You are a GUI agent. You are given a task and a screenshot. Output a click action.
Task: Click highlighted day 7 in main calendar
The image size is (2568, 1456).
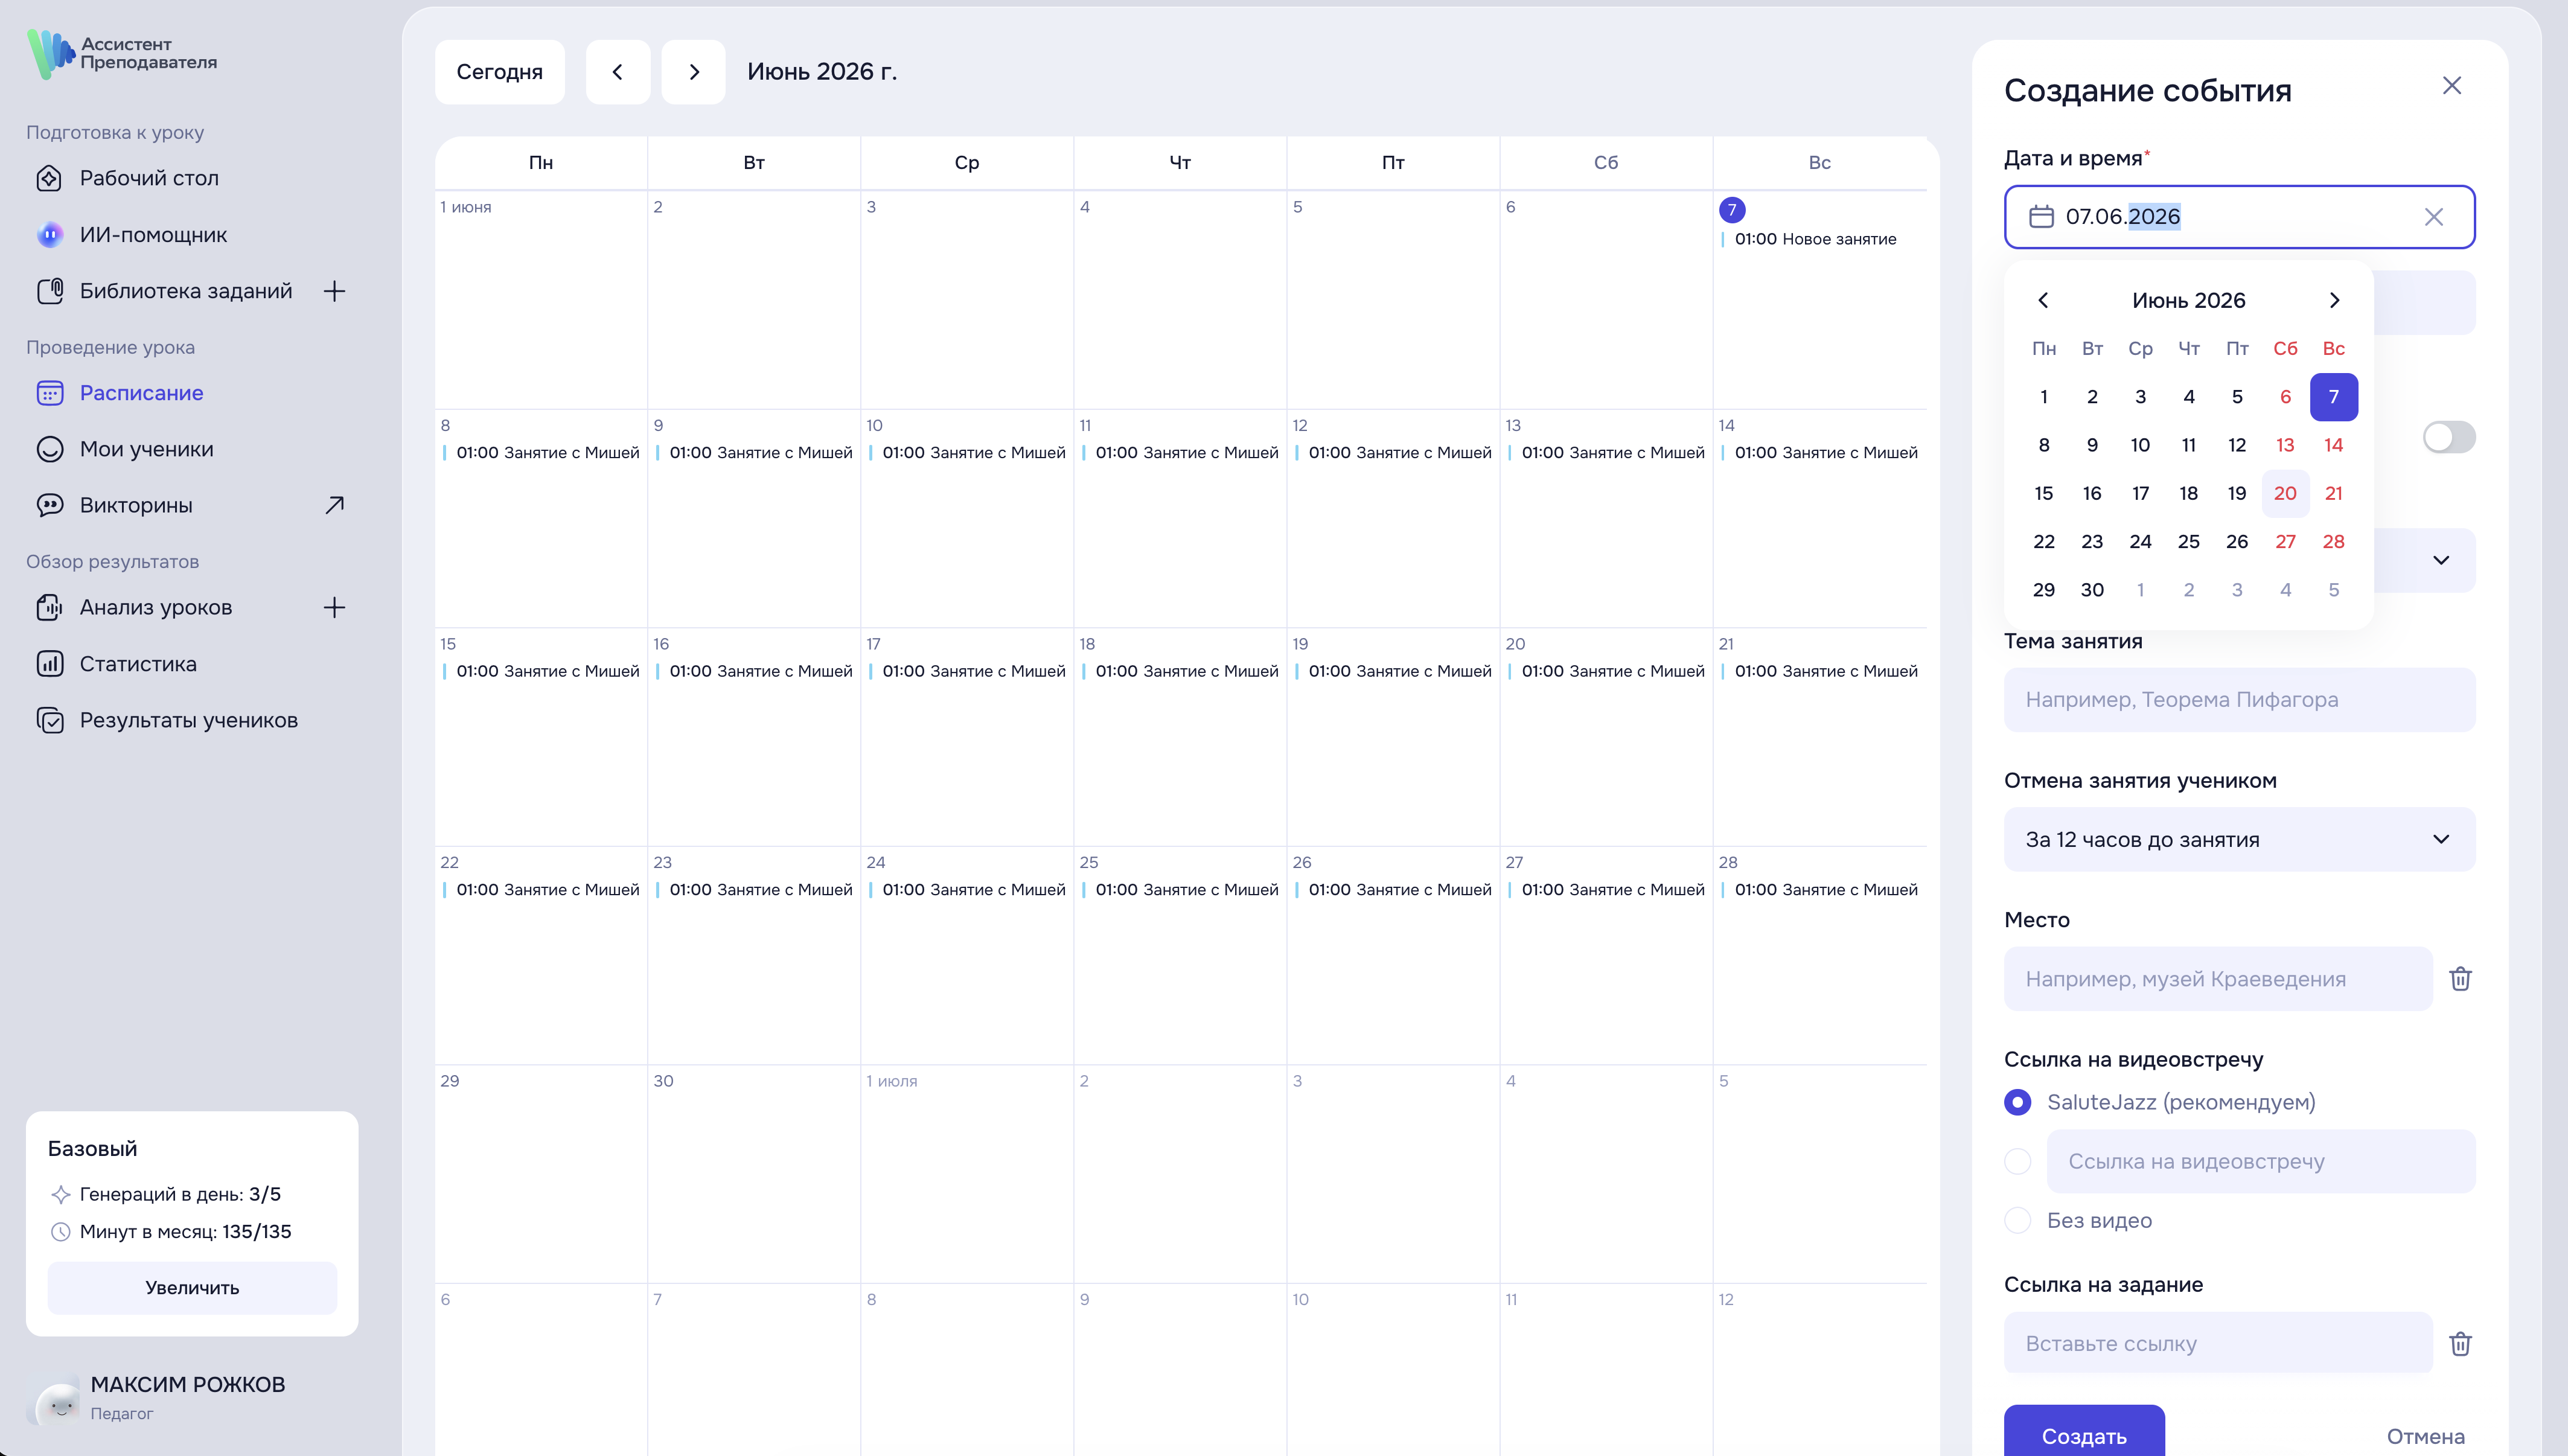point(1732,210)
